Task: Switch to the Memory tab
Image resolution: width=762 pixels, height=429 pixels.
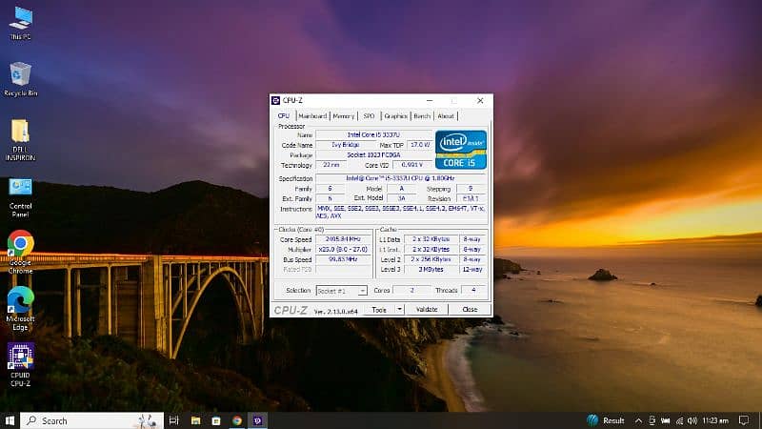Action: pos(343,116)
